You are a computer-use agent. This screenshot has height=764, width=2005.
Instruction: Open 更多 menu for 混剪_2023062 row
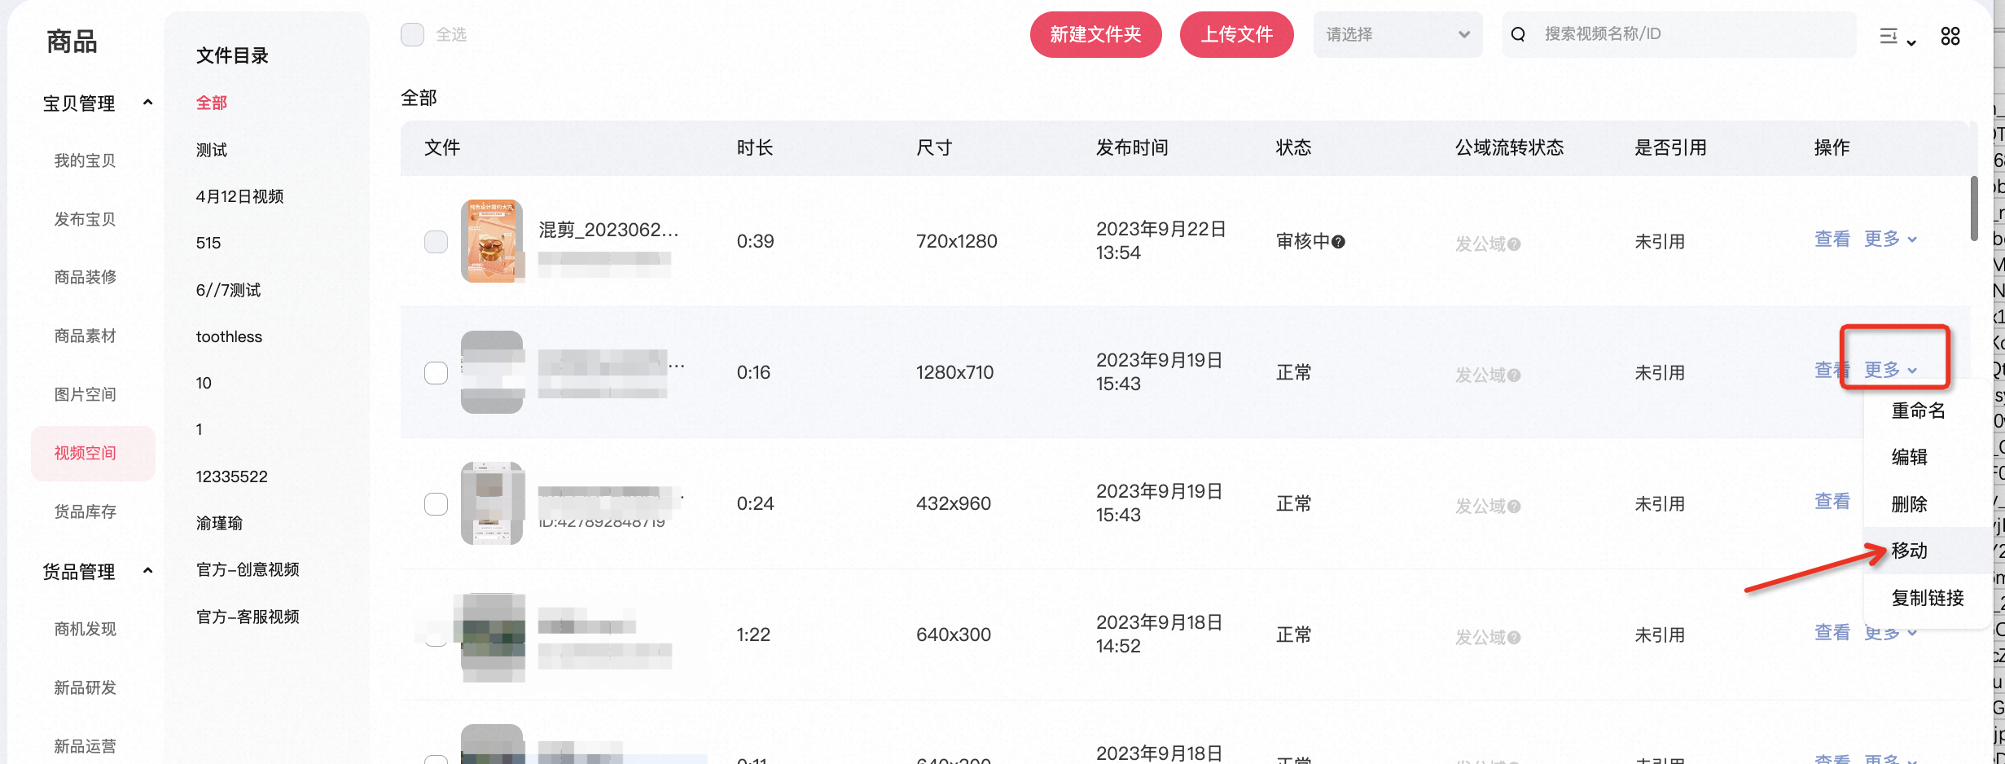pyautogui.click(x=1890, y=239)
